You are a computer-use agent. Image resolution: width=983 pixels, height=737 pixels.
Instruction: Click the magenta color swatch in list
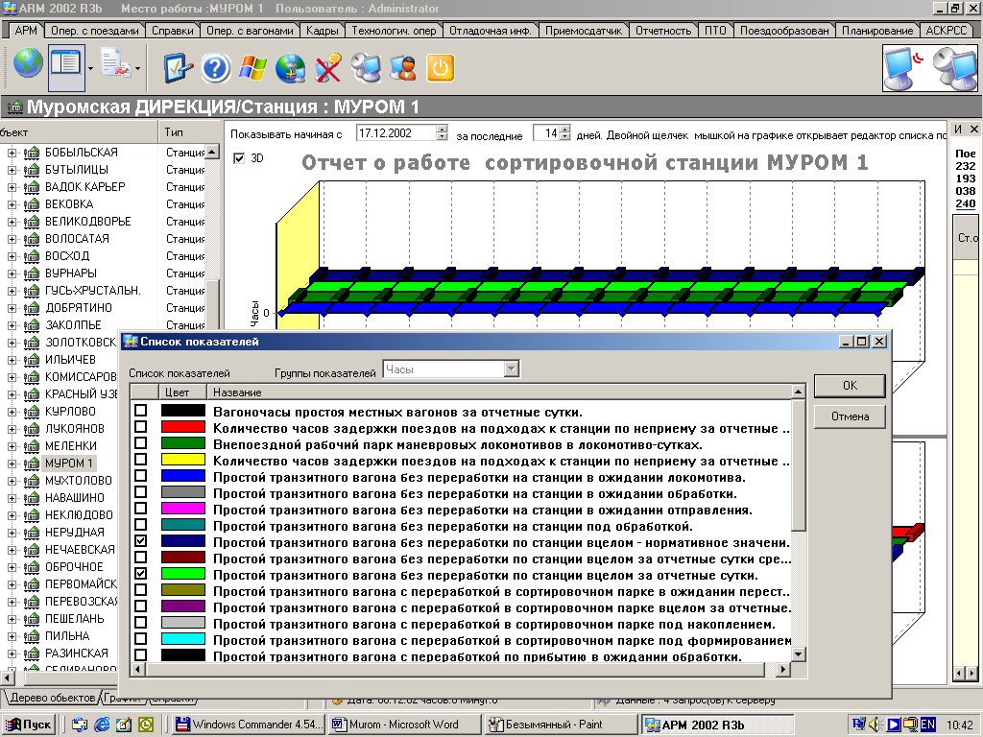coord(183,509)
